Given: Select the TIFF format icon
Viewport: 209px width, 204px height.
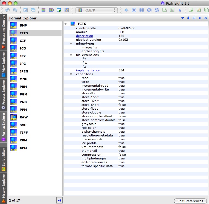Looking at the screenshot, I should tap(14, 133).
